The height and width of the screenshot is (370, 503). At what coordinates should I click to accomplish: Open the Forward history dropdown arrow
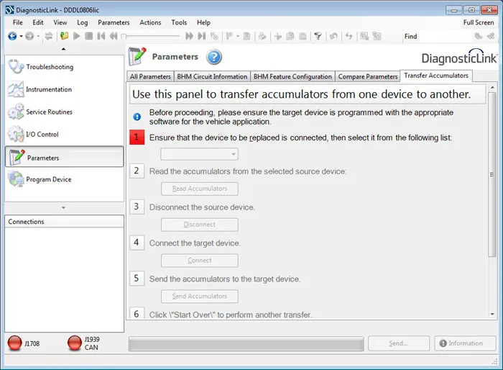click(38, 36)
